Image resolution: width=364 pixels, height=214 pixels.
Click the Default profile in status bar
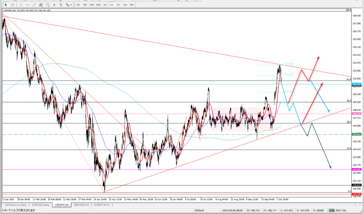[199, 210]
